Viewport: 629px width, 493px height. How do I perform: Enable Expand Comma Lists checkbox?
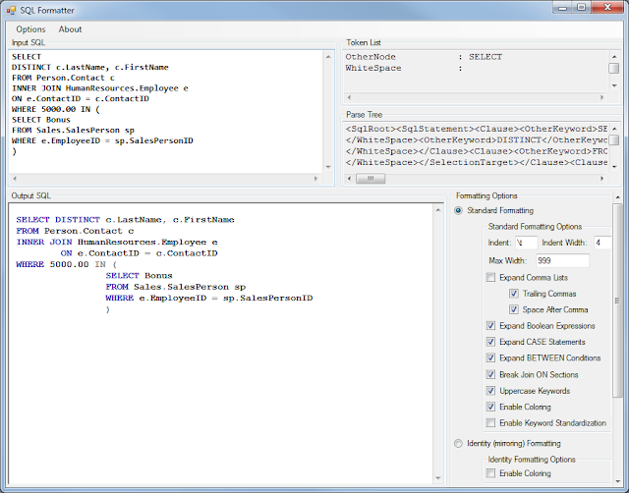[490, 278]
